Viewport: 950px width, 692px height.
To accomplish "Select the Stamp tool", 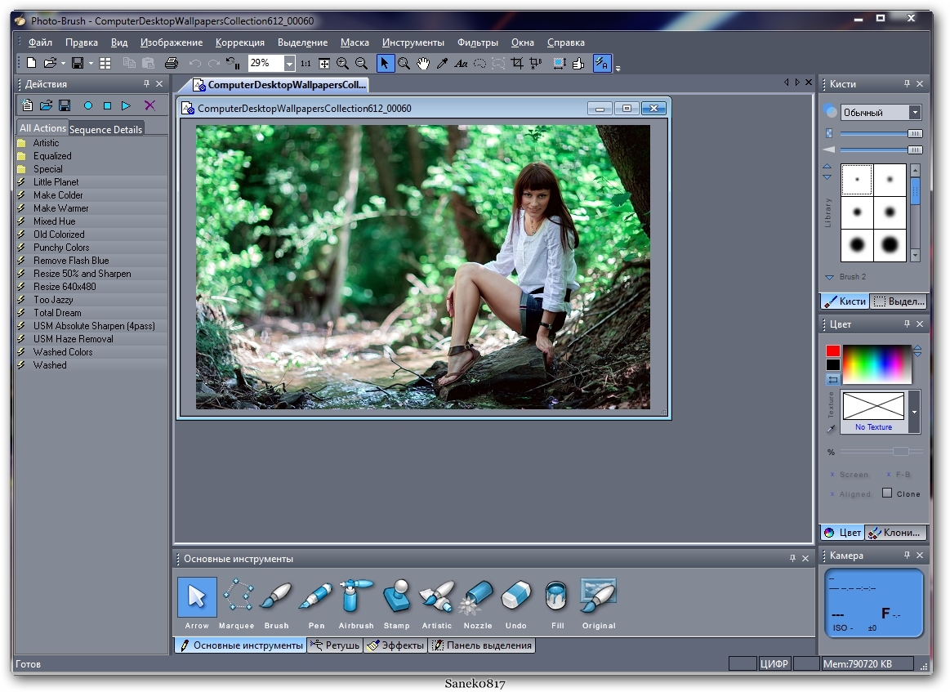I will (x=396, y=597).
